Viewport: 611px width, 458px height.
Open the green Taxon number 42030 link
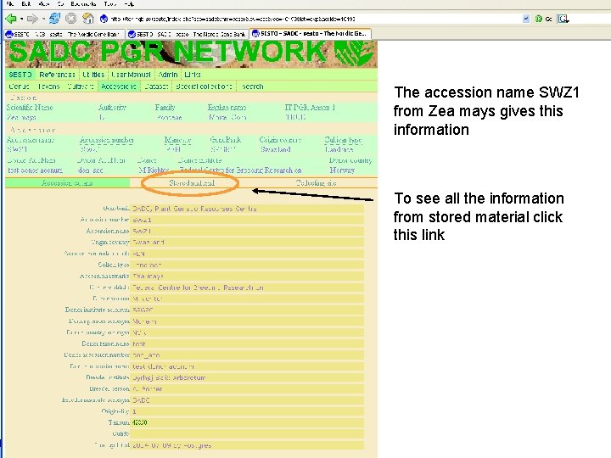pos(140,422)
